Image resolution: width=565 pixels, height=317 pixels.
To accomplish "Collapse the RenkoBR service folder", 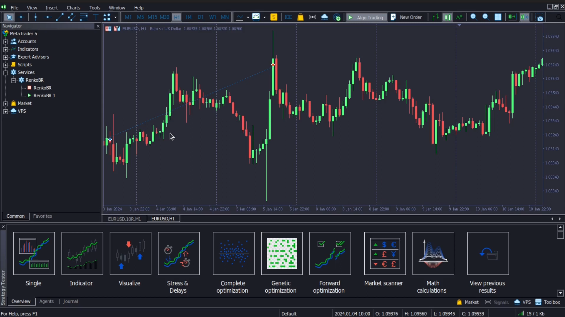I will point(13,80).
